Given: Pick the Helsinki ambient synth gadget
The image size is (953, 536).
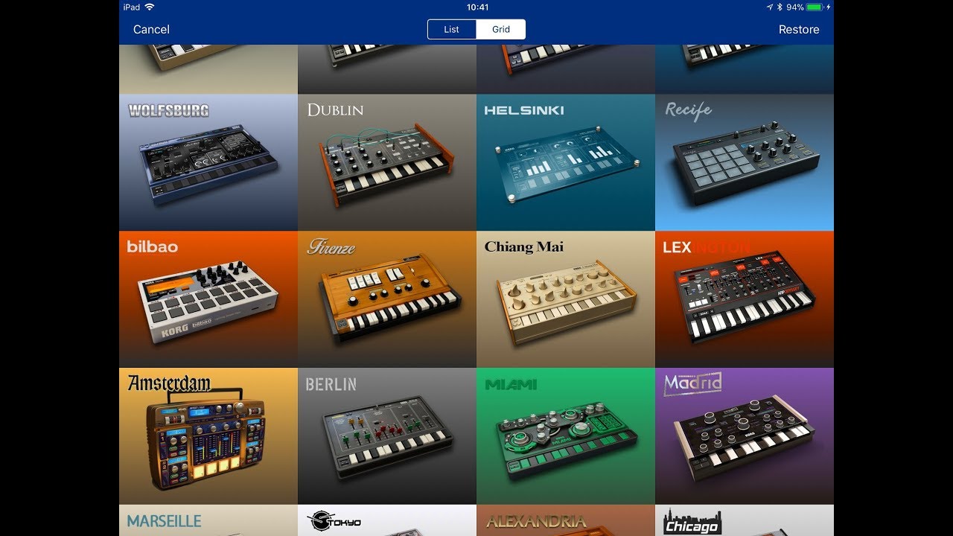Looking at the screenshot, I should coord(566,162).
